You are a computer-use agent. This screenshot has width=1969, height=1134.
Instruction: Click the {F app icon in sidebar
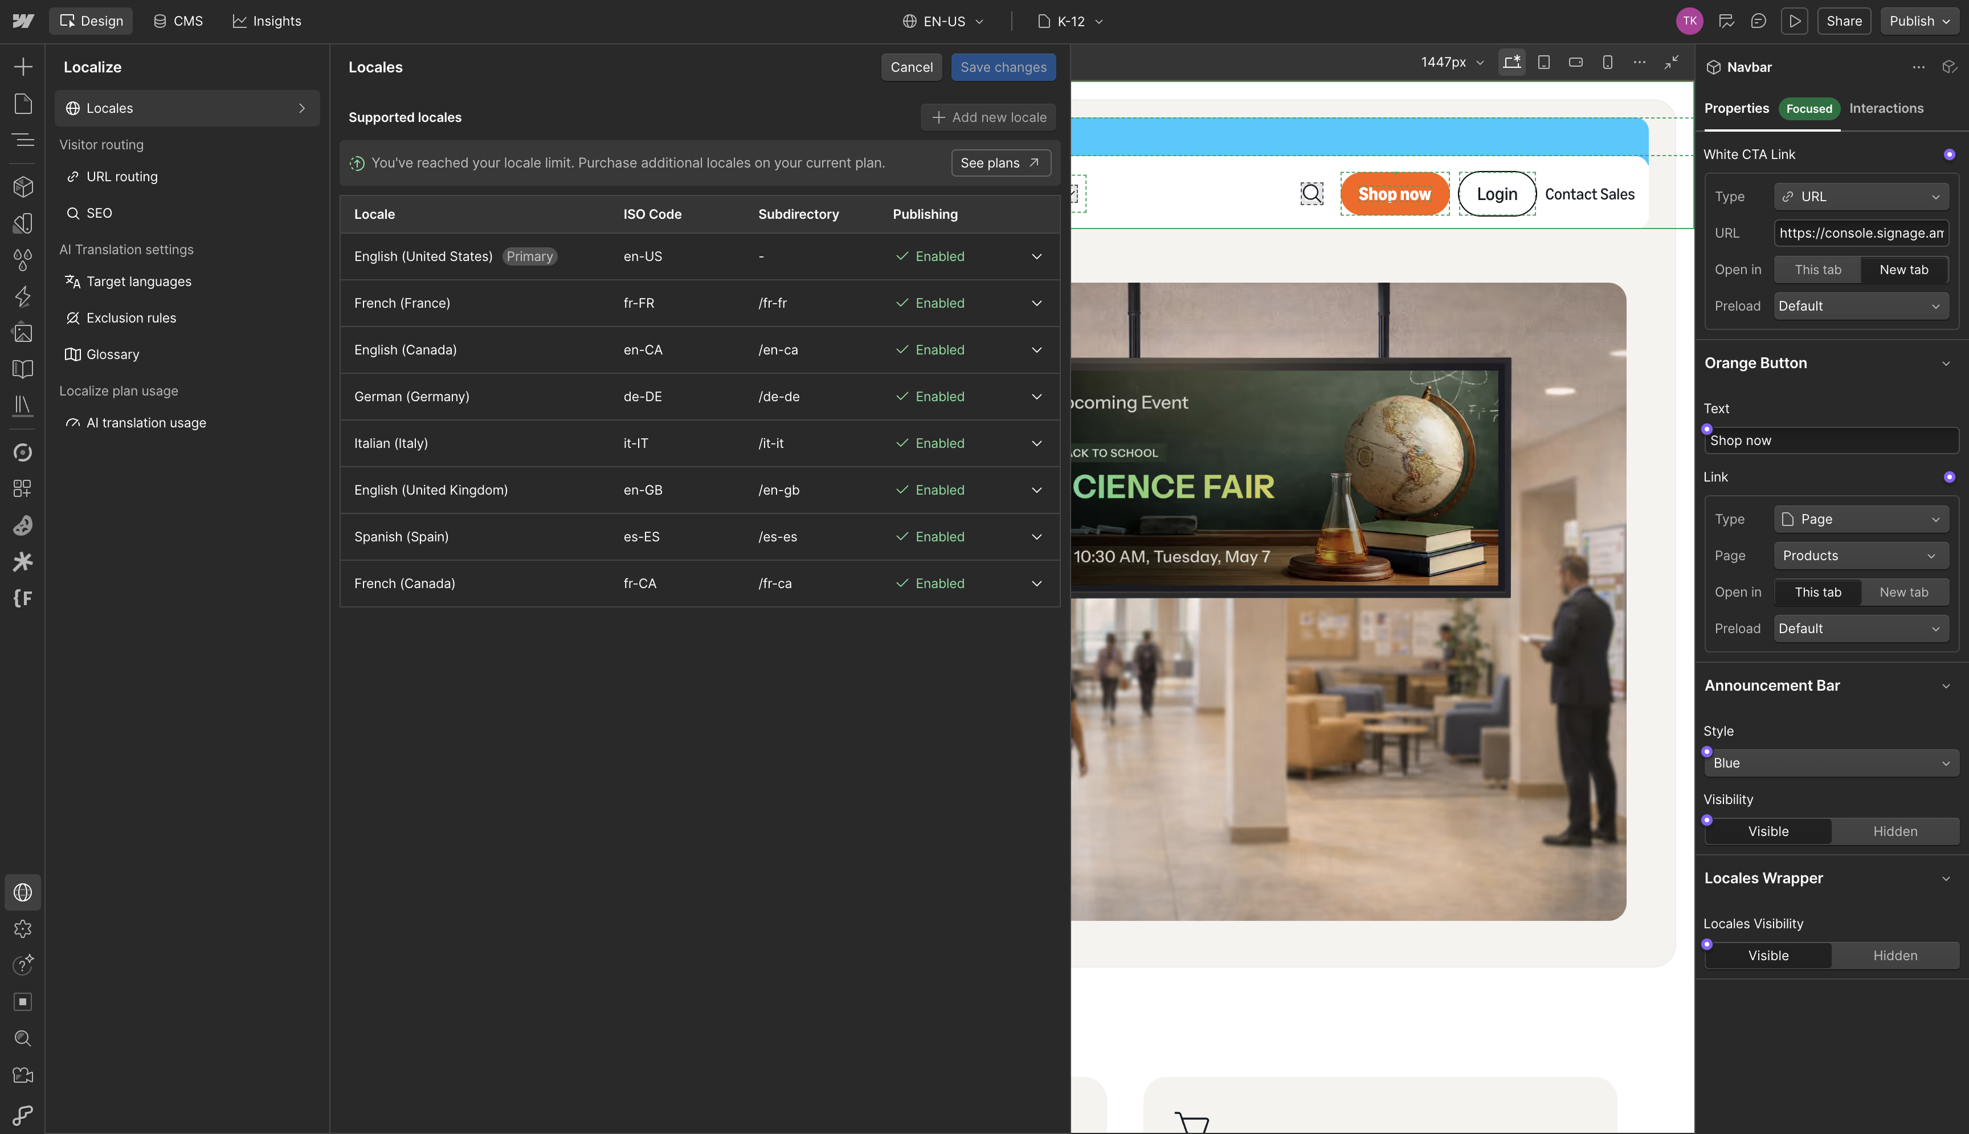point(23,598)
